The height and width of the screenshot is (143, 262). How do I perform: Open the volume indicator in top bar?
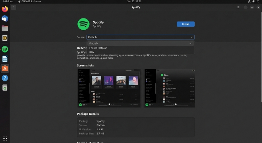253,1
